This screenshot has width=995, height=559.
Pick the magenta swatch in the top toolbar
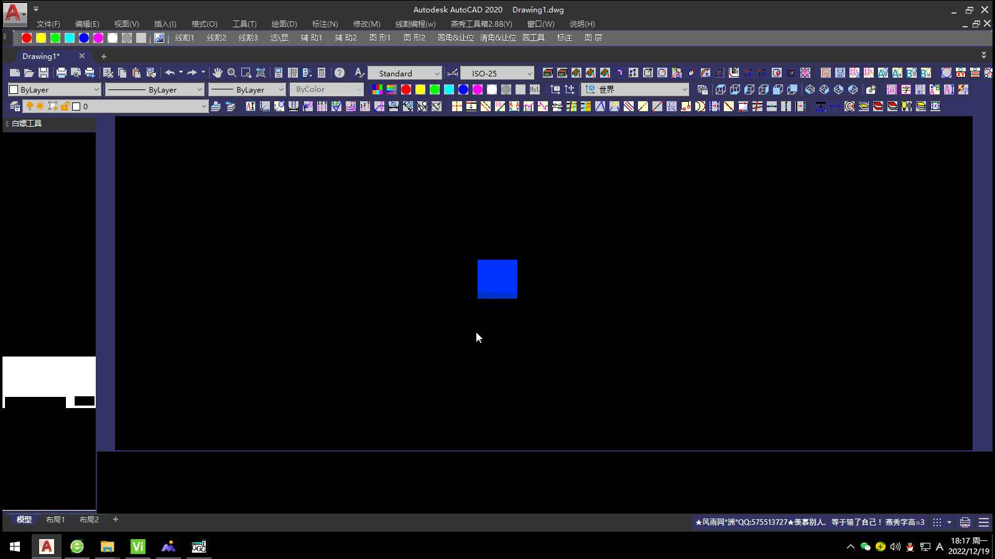tap(98, 38)
